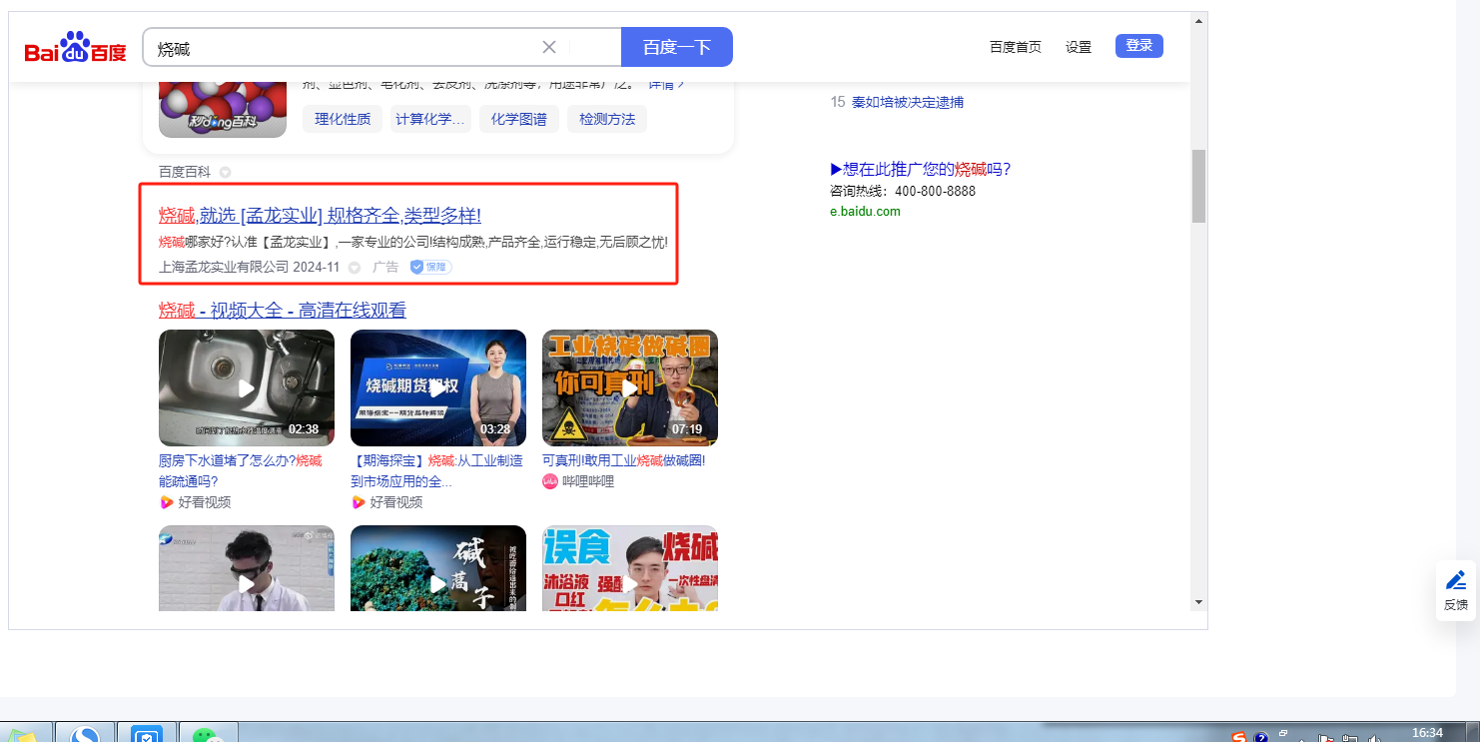Play the 07:19 工业烧碱做碱圈 video

(629, 387)
